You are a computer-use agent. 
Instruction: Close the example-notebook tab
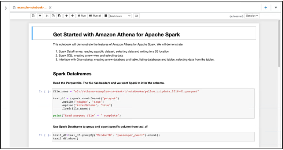click(50, 7)
